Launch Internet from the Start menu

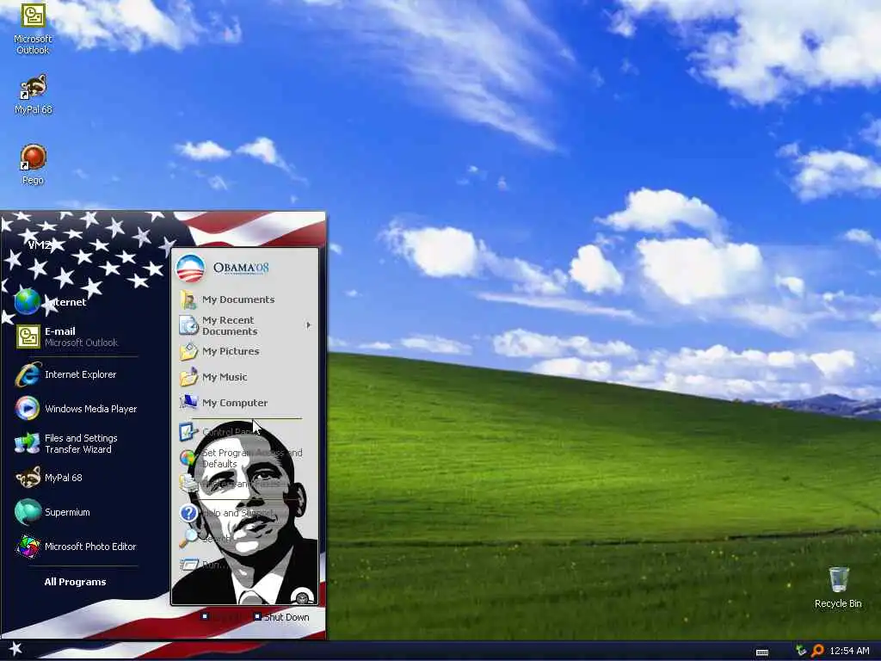tap(51, 302)
